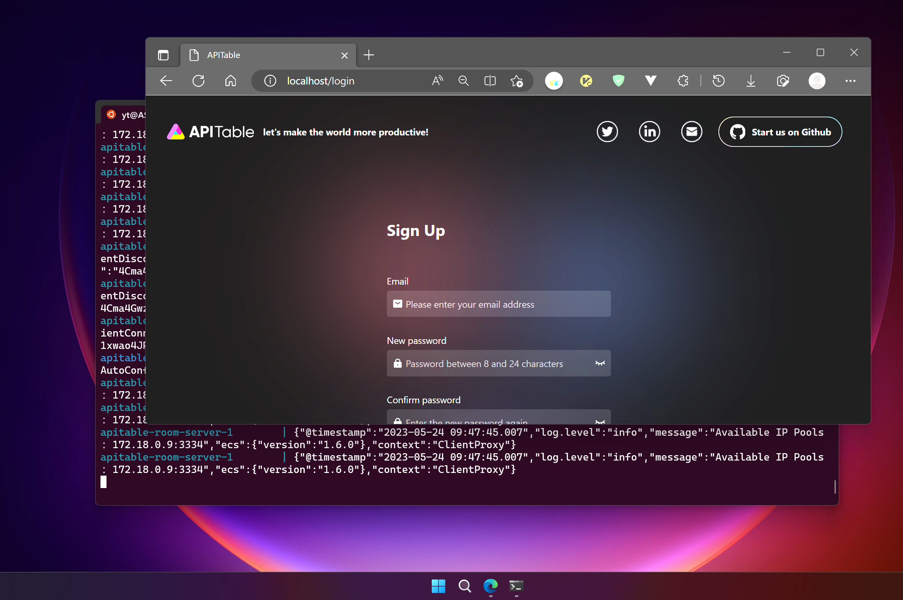Click Start us on Github button
Viewport: 903px width, 600px height.
[780, 132]
